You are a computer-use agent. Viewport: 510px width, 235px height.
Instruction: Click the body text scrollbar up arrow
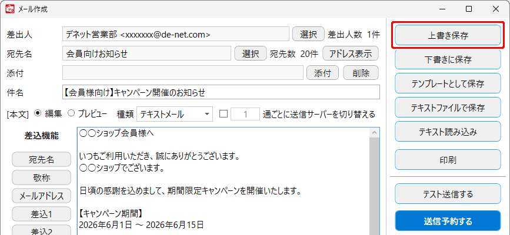[x=374, y=132]
